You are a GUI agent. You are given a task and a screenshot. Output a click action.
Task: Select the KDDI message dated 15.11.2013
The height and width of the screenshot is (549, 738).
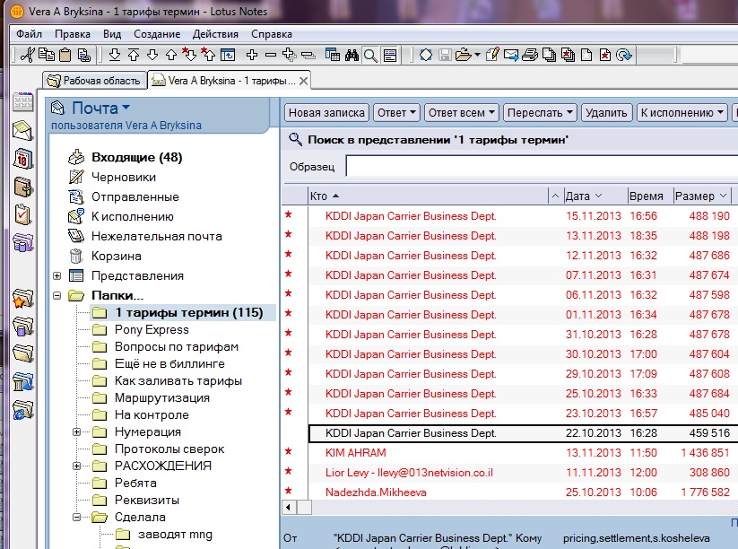(x=509, y=216)
